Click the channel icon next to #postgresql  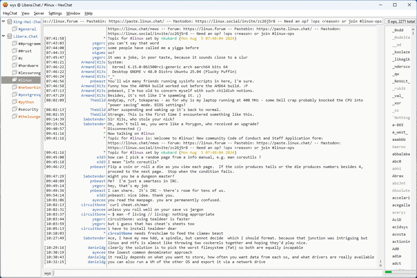15,95
